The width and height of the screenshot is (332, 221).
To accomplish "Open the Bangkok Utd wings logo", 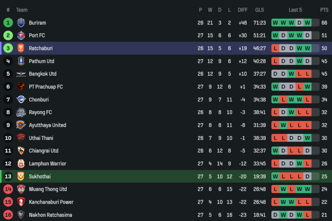I will tap(21, 74).
